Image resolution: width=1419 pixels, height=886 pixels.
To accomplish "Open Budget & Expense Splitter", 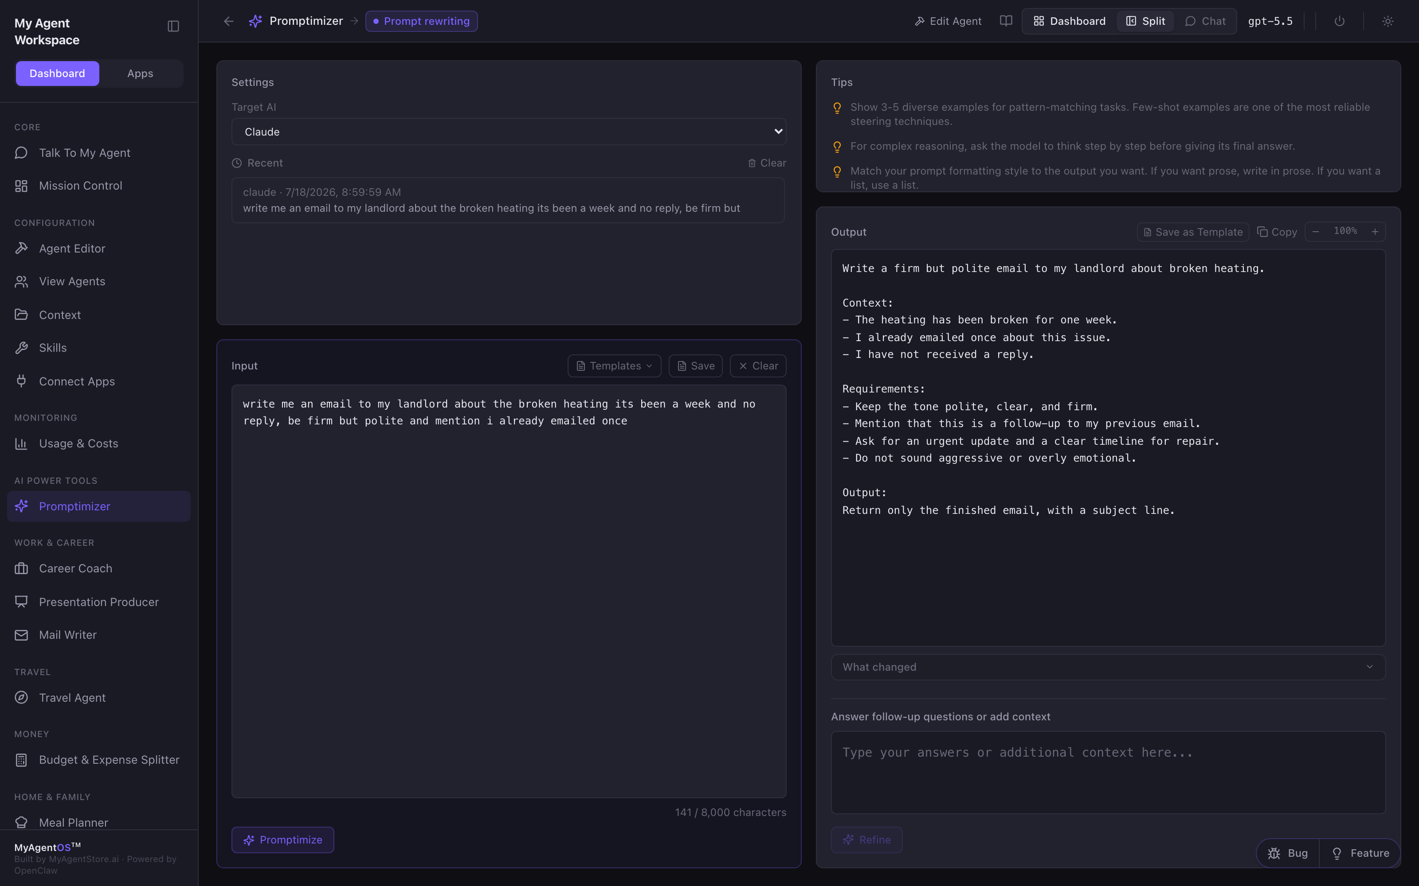I will [x=98, y=760].
